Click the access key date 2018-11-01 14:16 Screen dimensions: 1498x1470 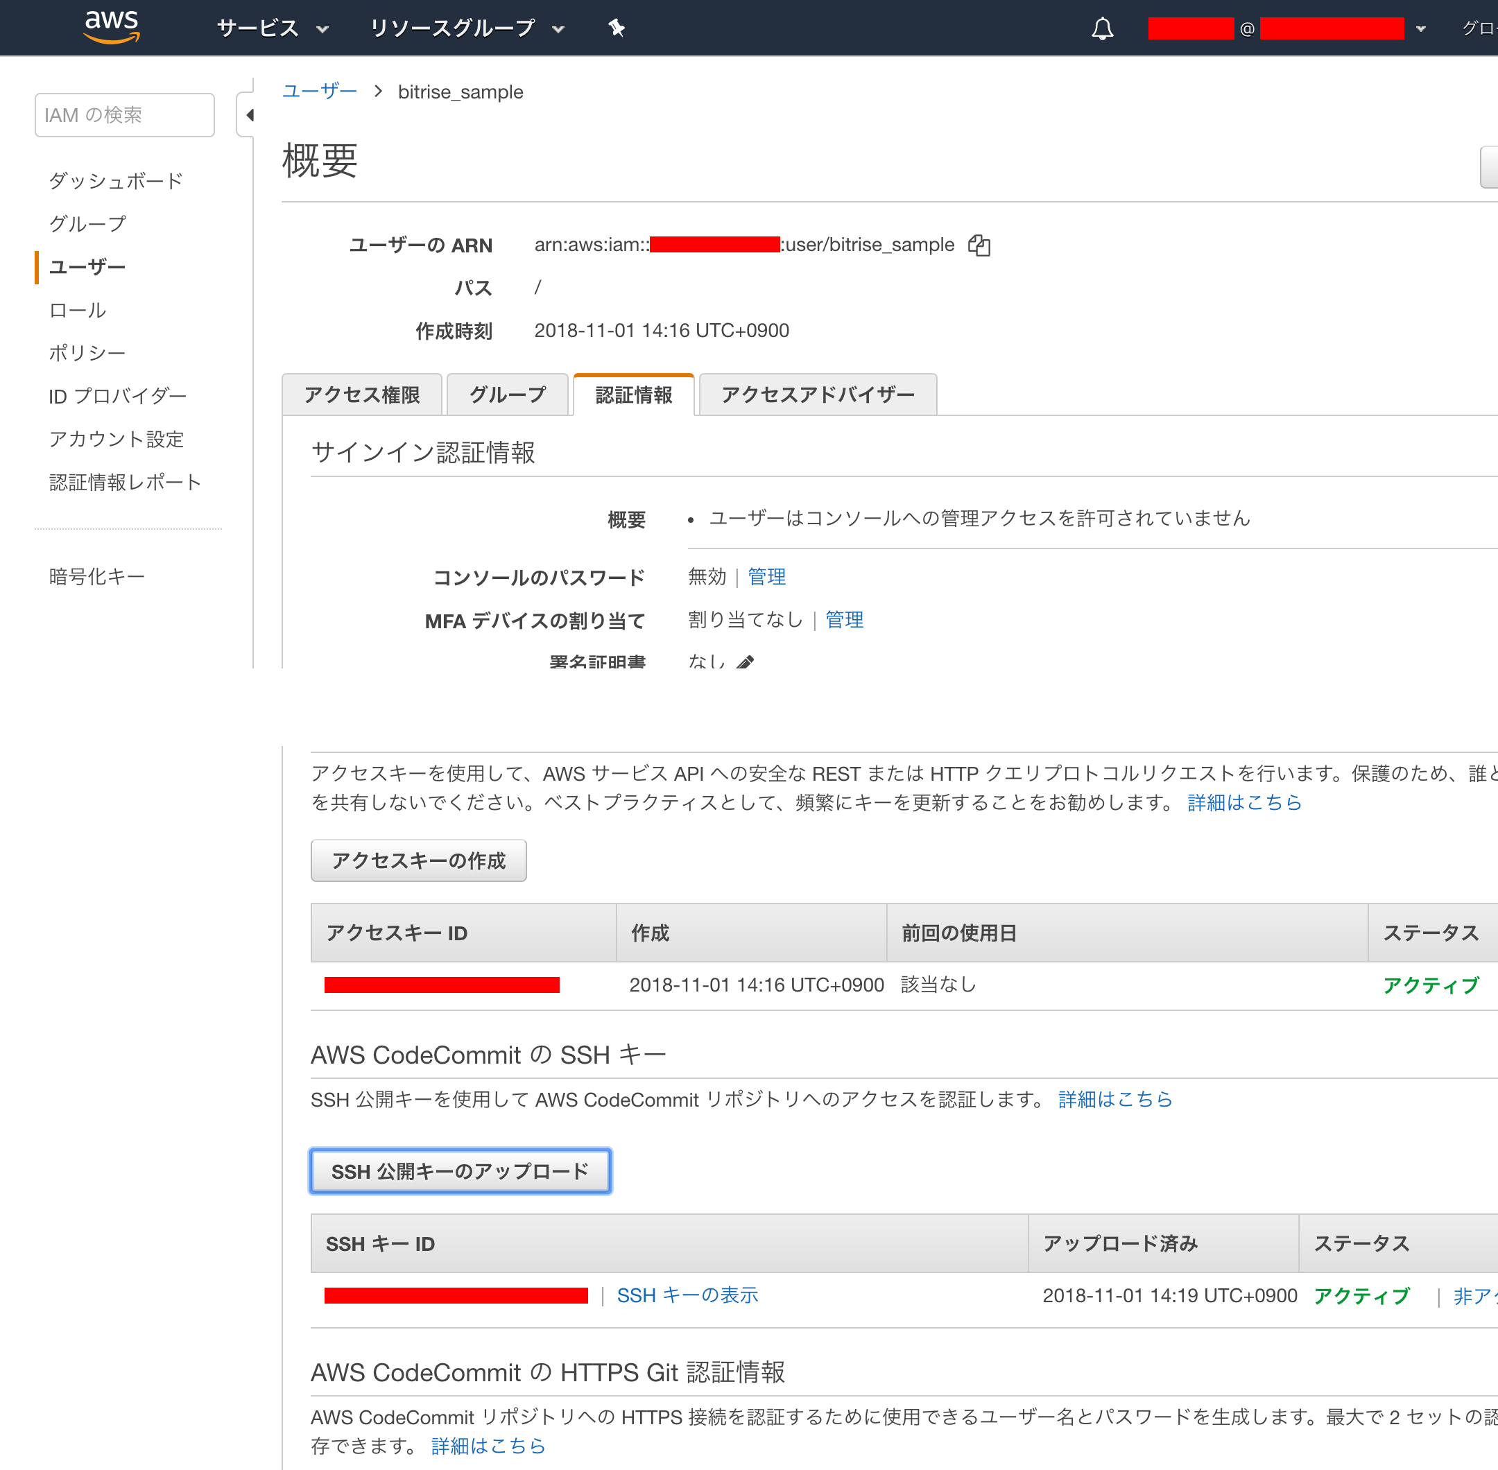coord(756,985)
